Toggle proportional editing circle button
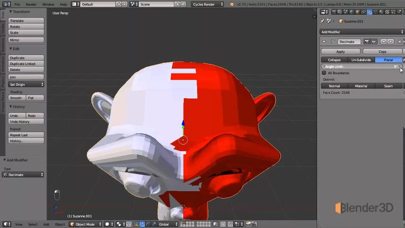Viewport: 405px width, 228px height. point(223,224)
